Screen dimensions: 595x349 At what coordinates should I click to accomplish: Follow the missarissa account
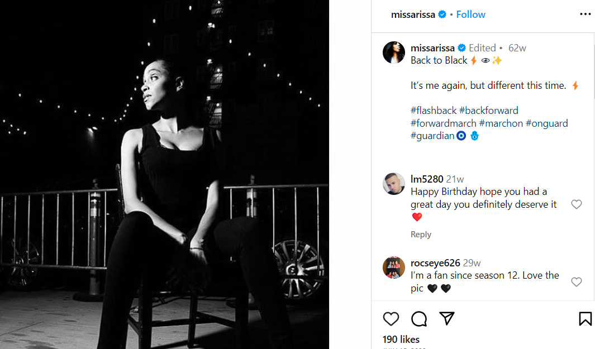470,15
